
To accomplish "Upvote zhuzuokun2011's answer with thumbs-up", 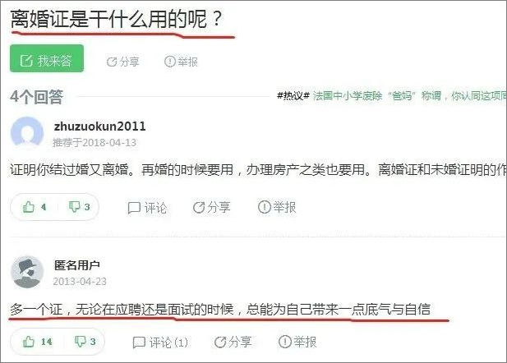I will (x=35, y=207).
